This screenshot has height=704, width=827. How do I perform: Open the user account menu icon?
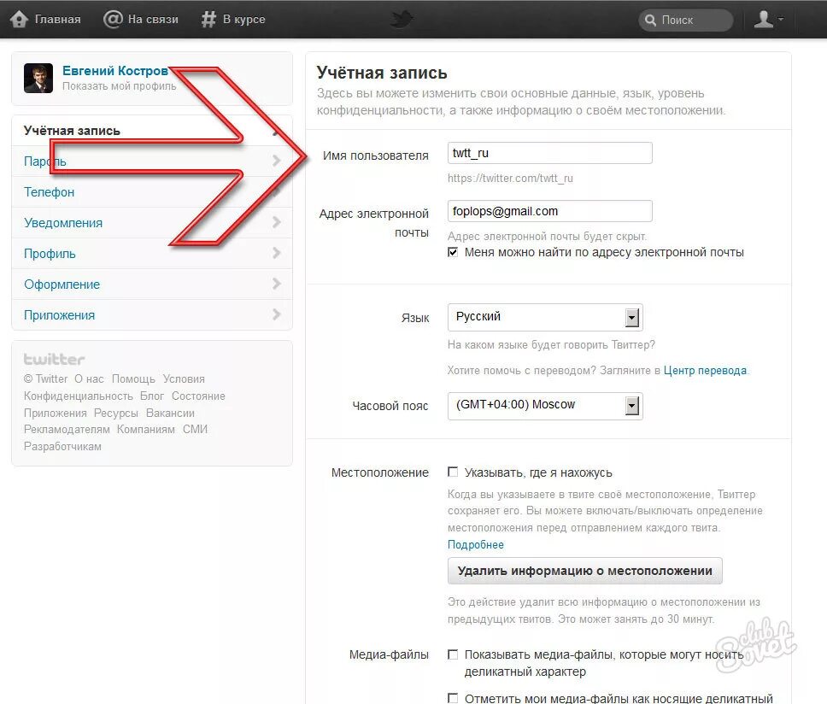coord(768,20)
